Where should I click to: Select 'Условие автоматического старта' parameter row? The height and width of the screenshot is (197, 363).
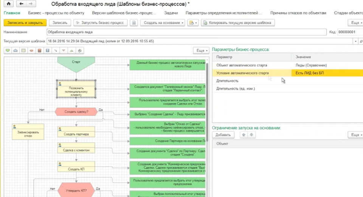287,73
